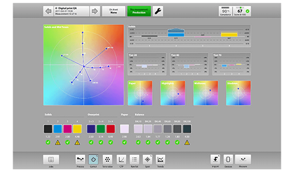The image size is (294, 173).
Task: Click the green Production measurement button
Action: pyautogui.click(x=139, y=11)
